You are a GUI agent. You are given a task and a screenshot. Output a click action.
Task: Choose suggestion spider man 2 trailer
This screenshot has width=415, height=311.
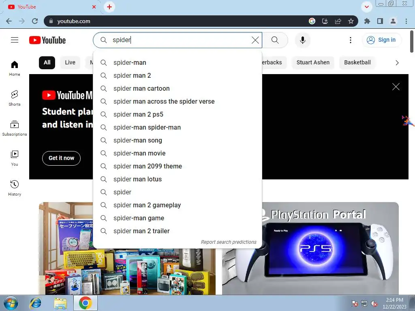(178, 231)
